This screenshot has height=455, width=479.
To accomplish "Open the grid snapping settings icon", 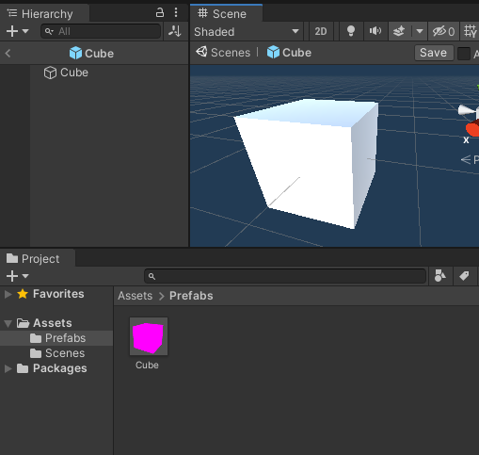I will click(470, 31).
